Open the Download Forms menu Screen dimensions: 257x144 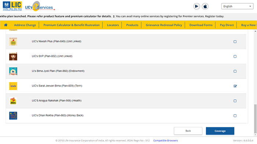[x=201, y=25]
